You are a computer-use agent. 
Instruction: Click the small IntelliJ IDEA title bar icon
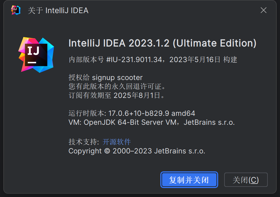point(16,10)
